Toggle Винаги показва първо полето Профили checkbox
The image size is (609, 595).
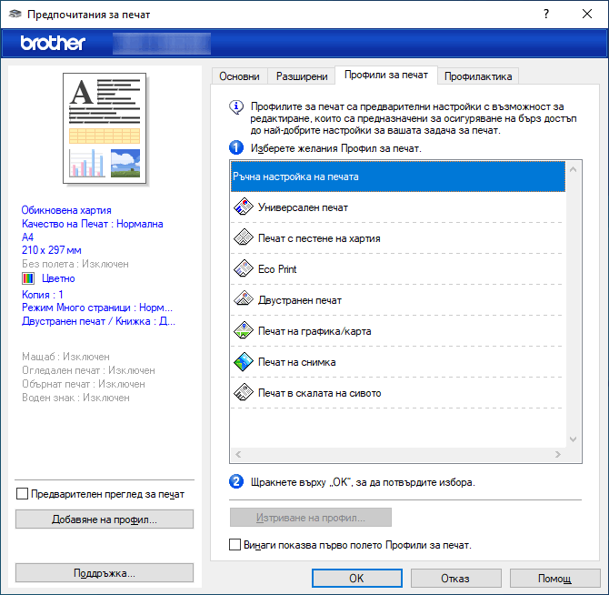235,544
